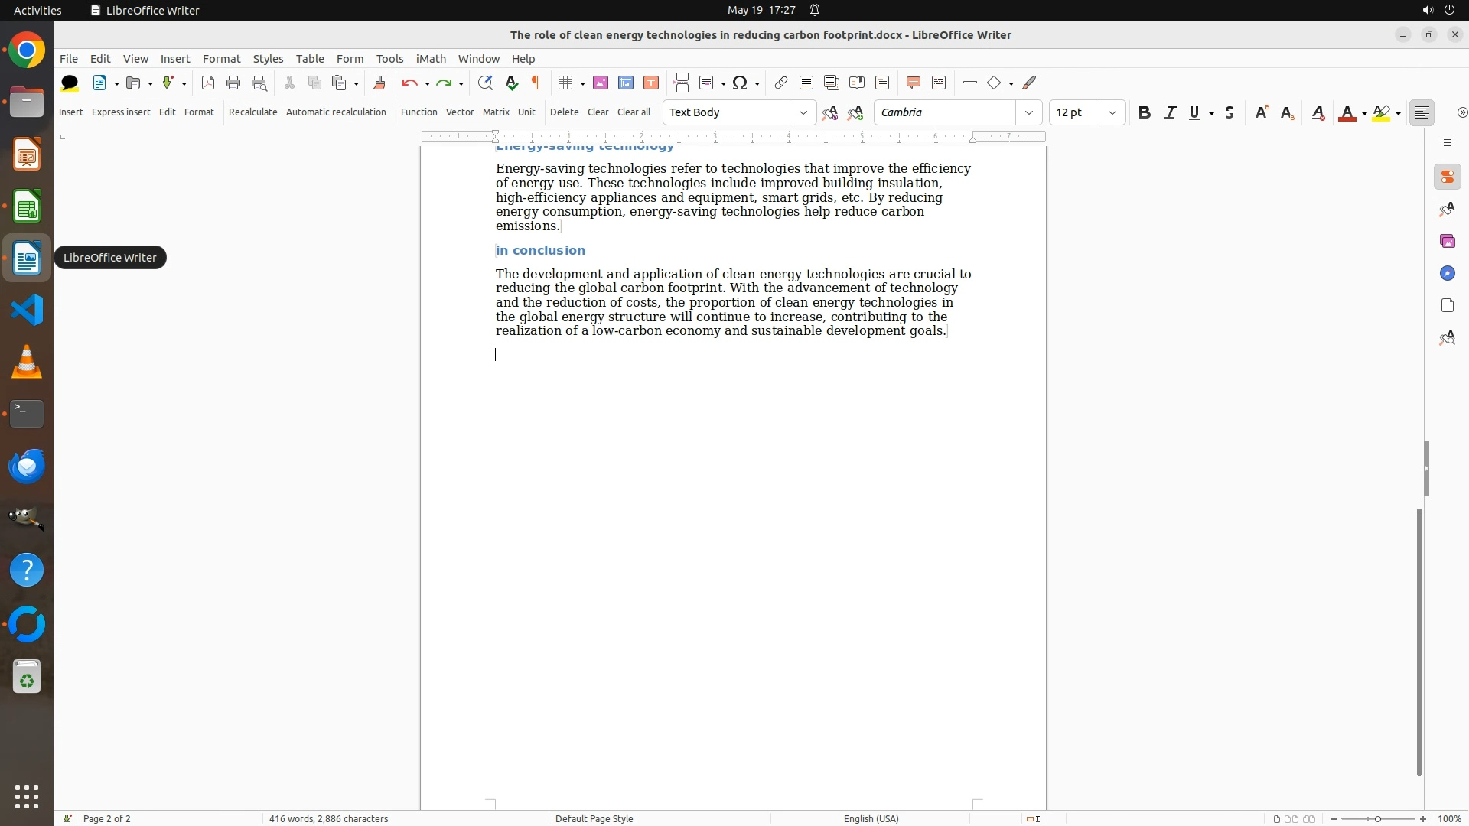
Task: Open the iMath menu
Action: point(430,58)
